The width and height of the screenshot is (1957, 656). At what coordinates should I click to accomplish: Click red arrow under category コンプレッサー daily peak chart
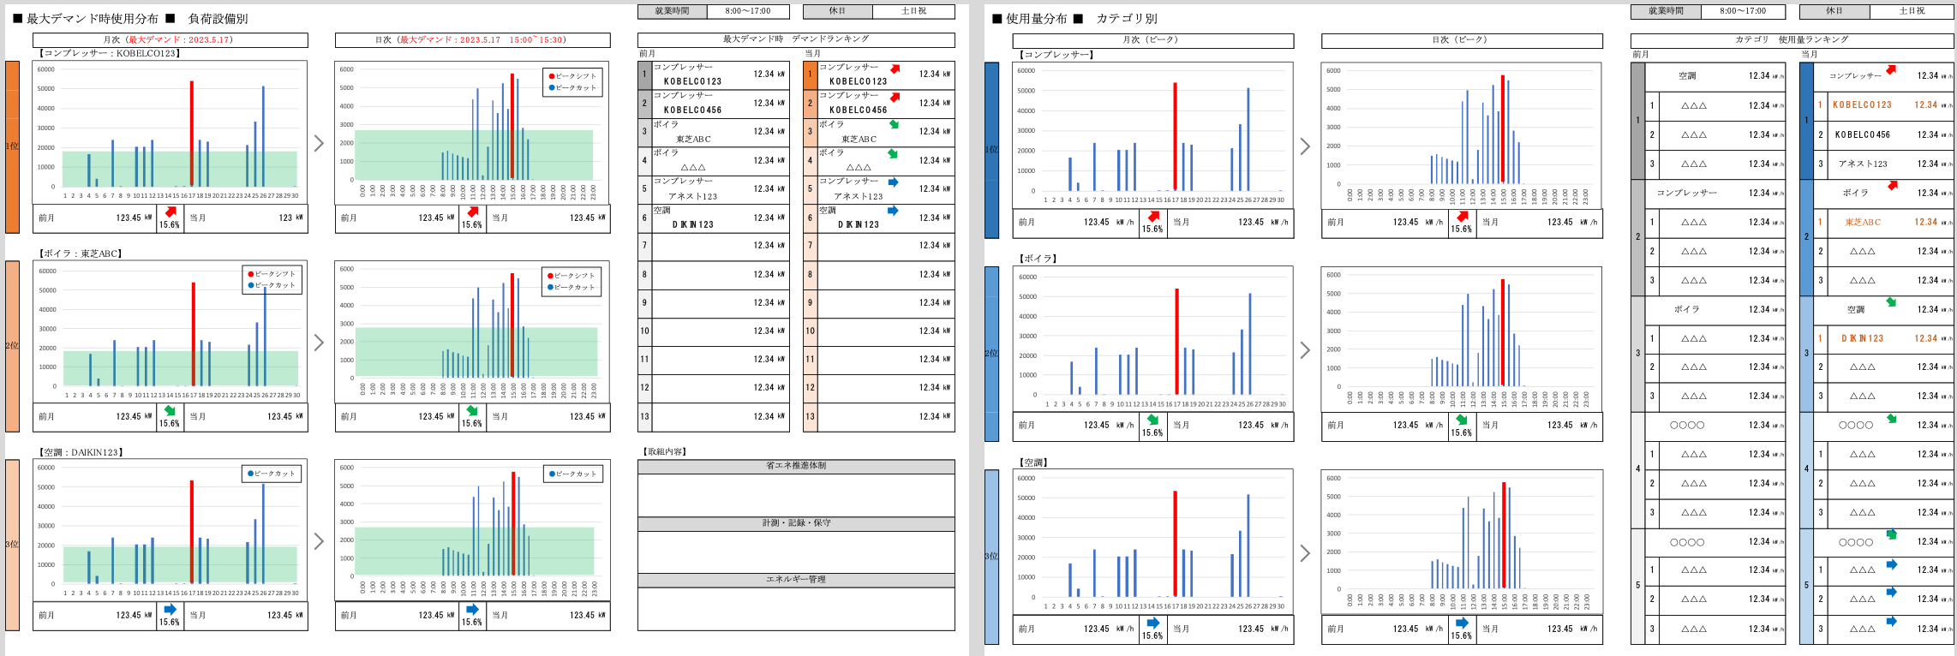click(1463, 216)
